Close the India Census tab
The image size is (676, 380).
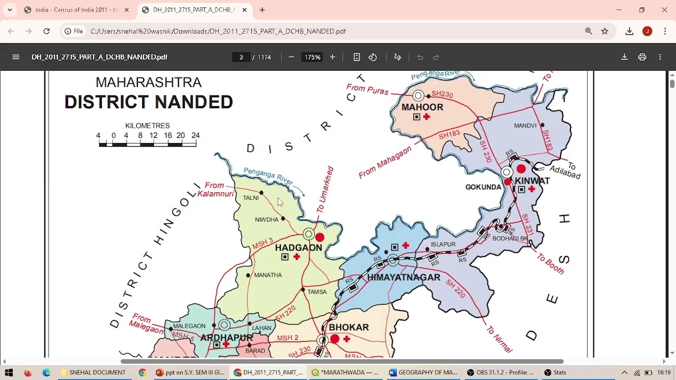coord(127,9)
